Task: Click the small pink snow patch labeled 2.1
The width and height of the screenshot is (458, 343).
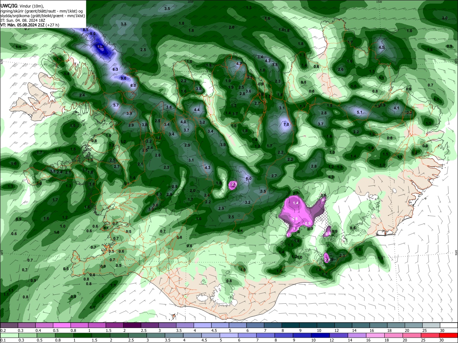Action: pyautogui.click(x=233, y=185)
